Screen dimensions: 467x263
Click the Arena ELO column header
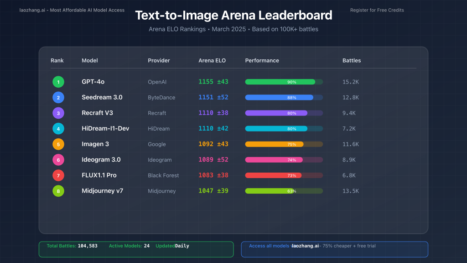pos(212,61)
